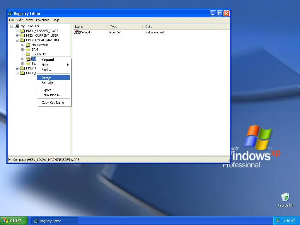Image resolution: width=300 pixels, height=225 pixels.
Task: Open the File menu
Action: (11, 20)
